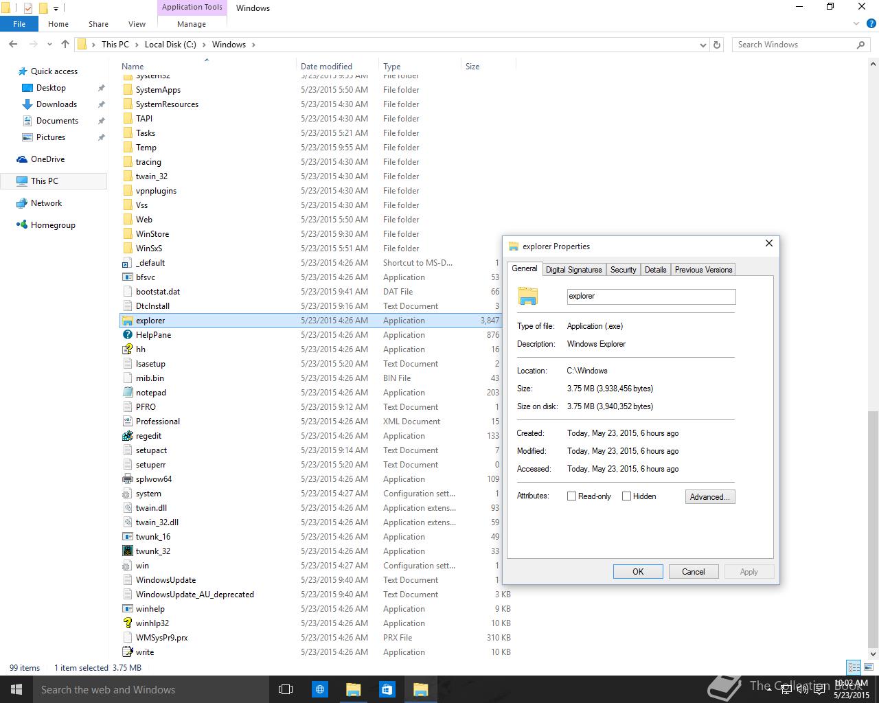Click the write application icon

point(127,652)
